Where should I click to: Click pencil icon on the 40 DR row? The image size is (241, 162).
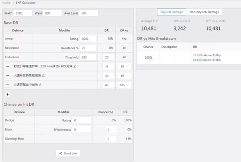tap(40, 85)
